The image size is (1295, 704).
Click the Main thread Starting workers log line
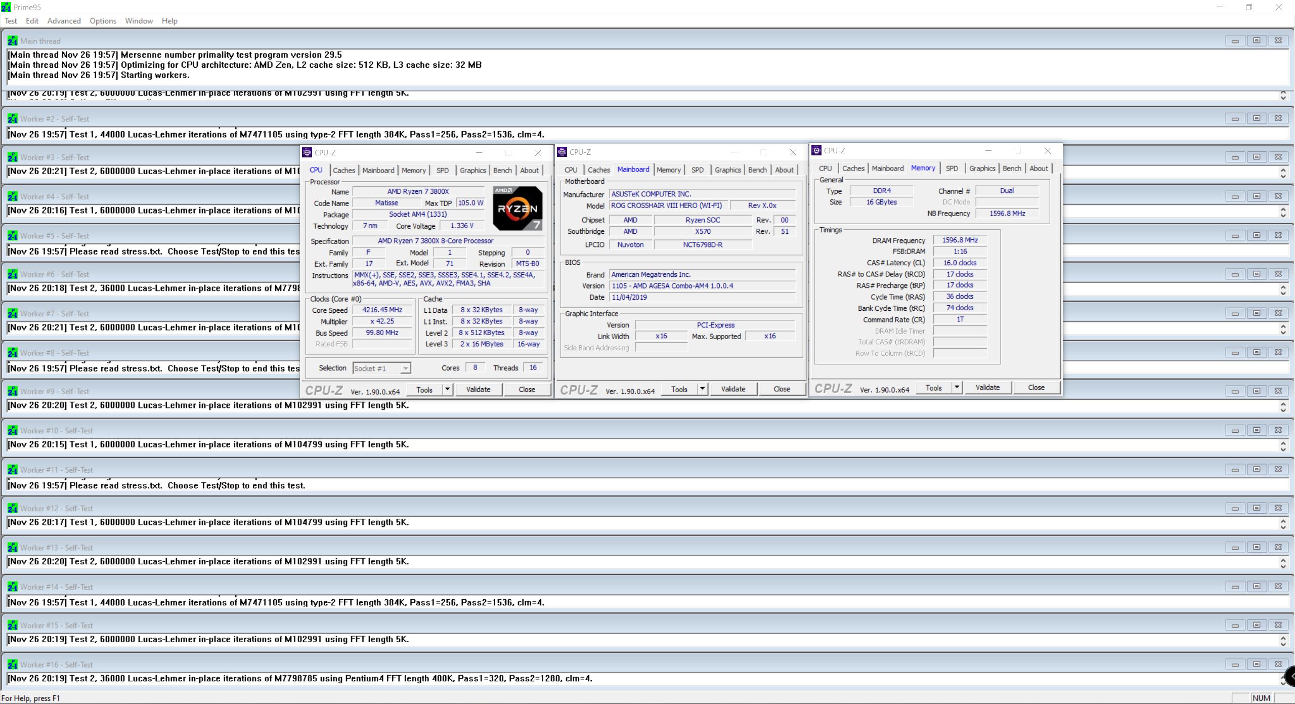pos(99,75)
